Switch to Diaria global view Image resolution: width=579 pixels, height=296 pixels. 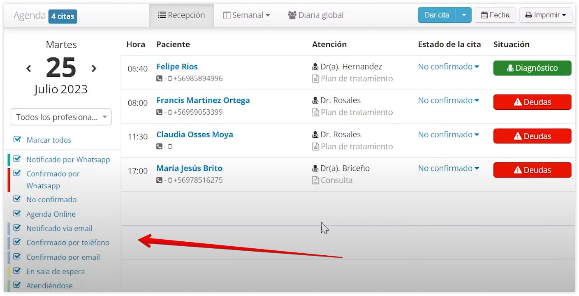[x=316, y=15]
